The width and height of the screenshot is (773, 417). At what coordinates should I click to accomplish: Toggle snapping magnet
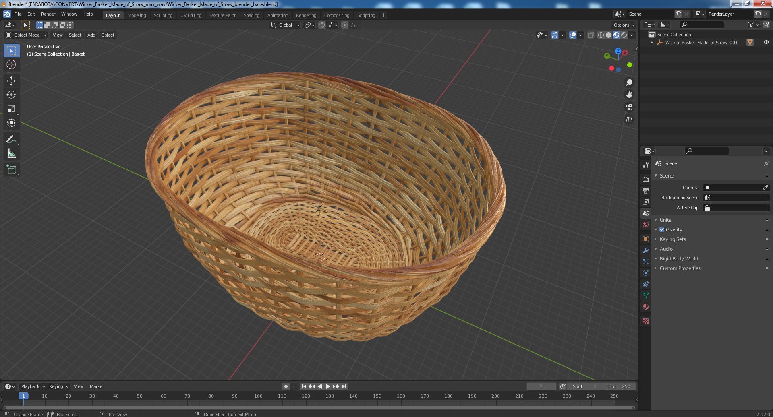321,25
